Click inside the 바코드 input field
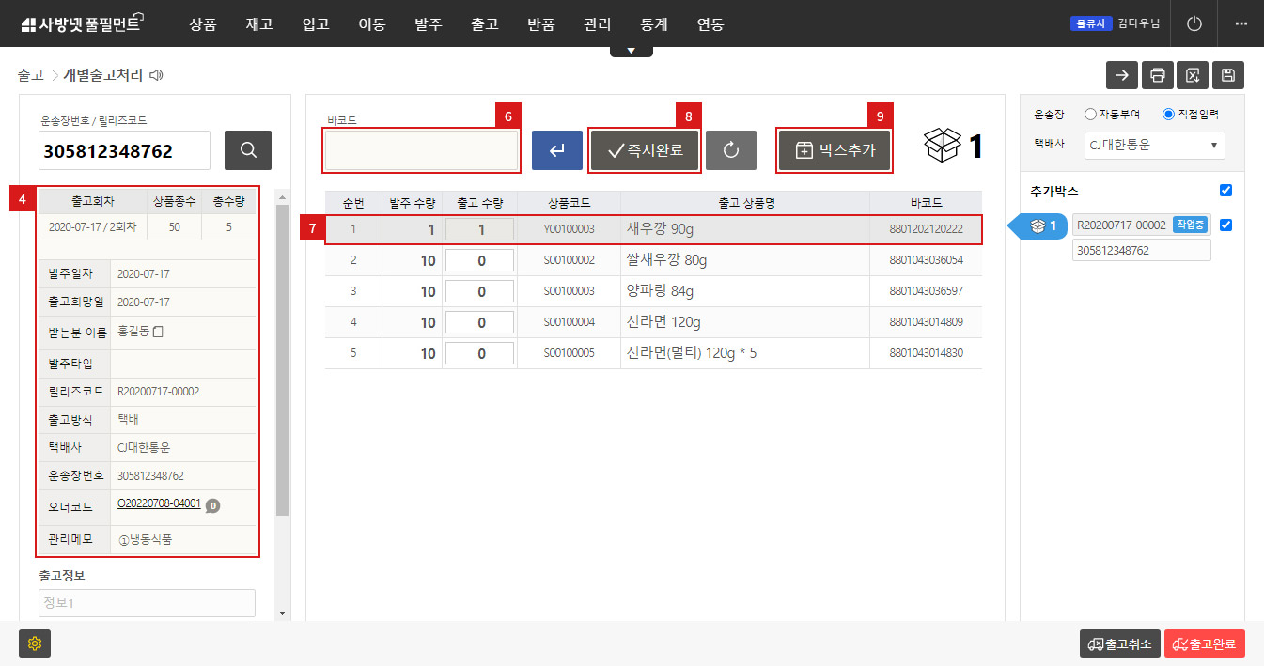 (x=421, y=150)
